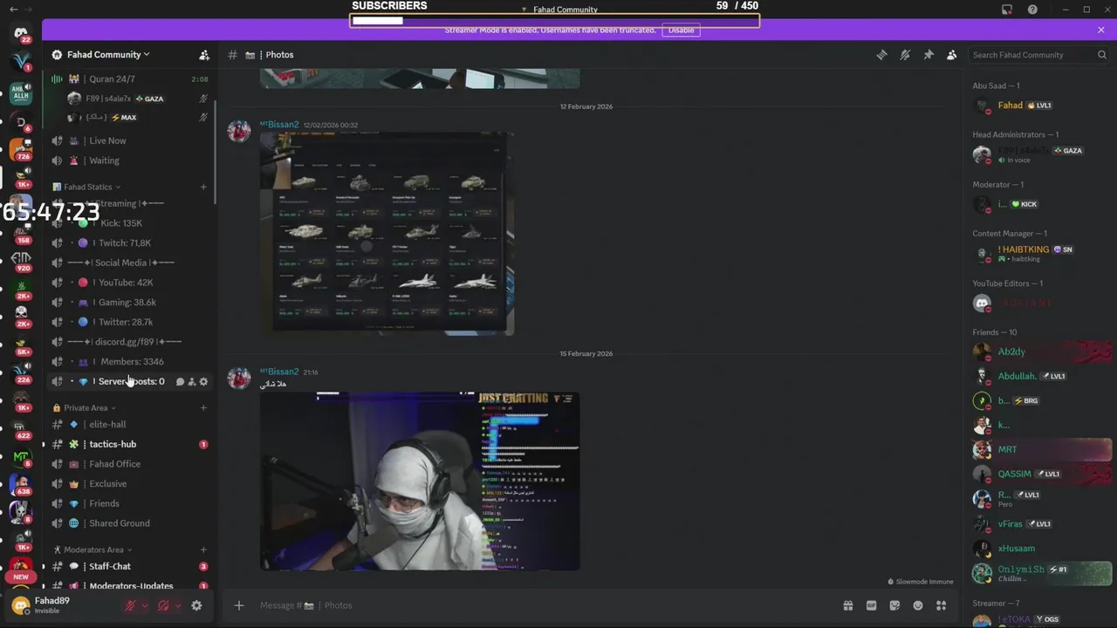Open elite-hall channel
Viewport: 1117px width, 628px height.
point(129,425)
